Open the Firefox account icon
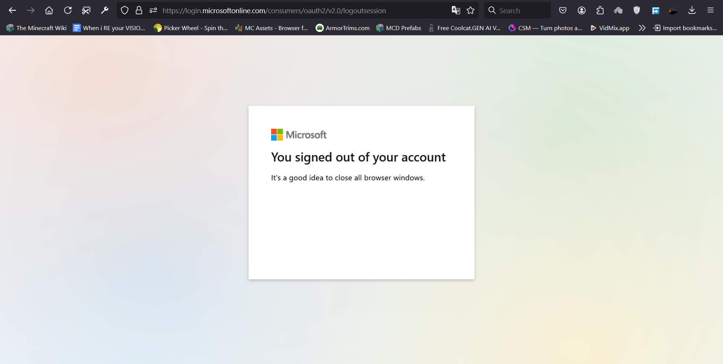723x364 pixels. pos(582,11)
